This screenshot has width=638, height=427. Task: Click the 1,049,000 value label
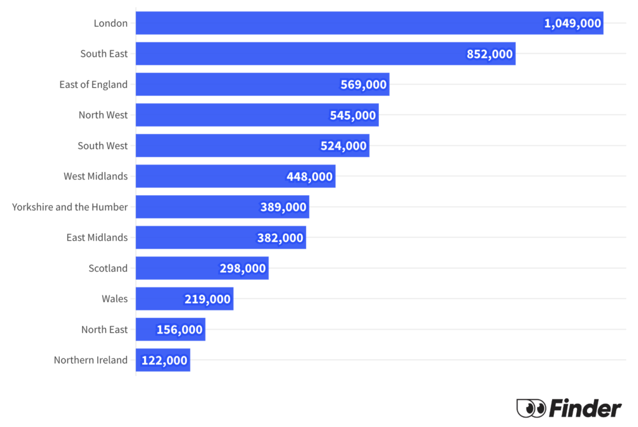click(573, 24)
